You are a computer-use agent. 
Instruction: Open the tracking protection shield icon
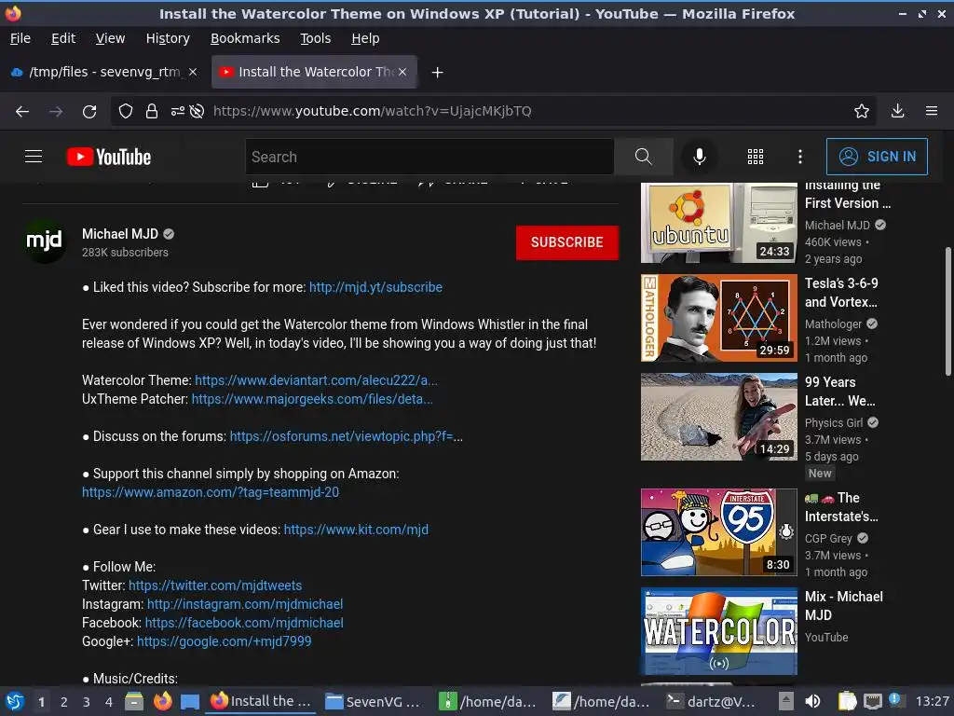point(126,112)
